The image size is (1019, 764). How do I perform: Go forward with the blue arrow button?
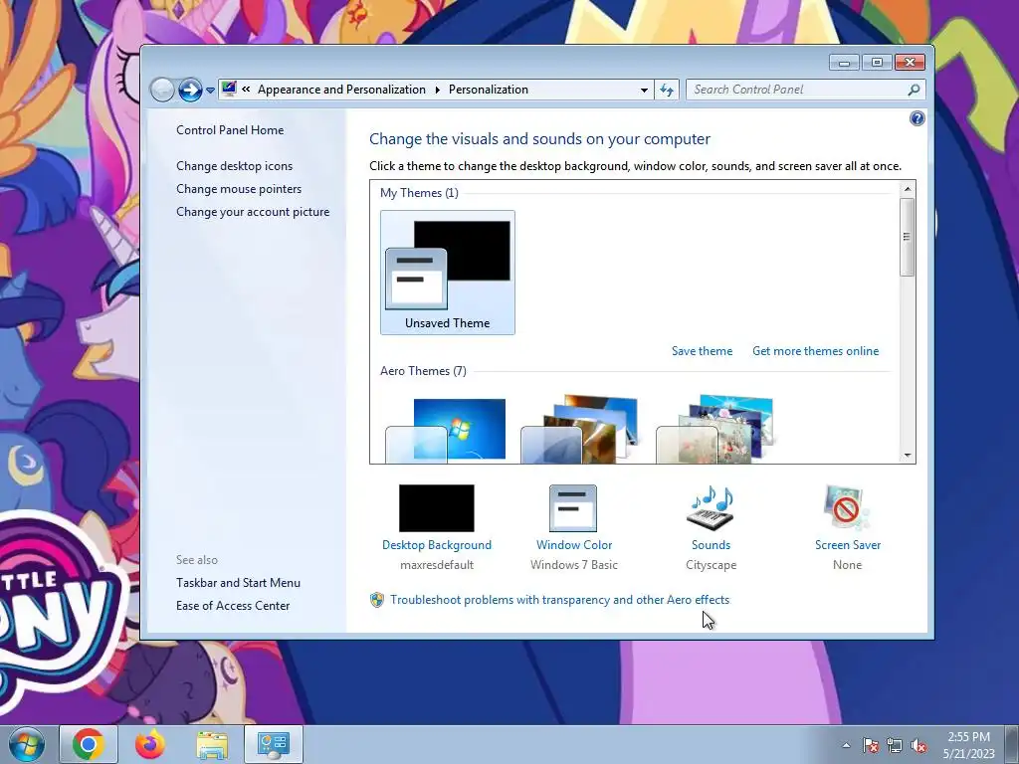coord(190,90)
